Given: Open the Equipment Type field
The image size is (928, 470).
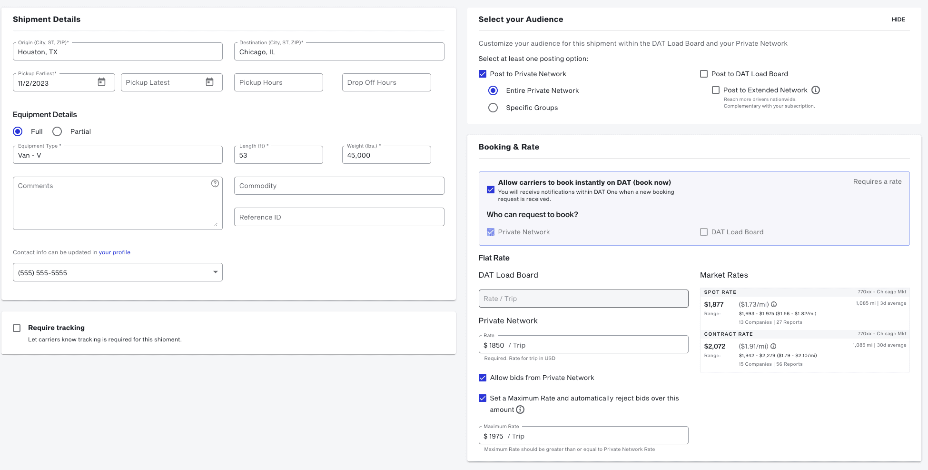Looking at the screenshot, I should 118,155.
